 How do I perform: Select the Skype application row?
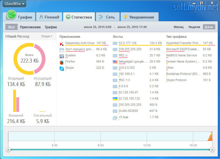coord(84,68)
